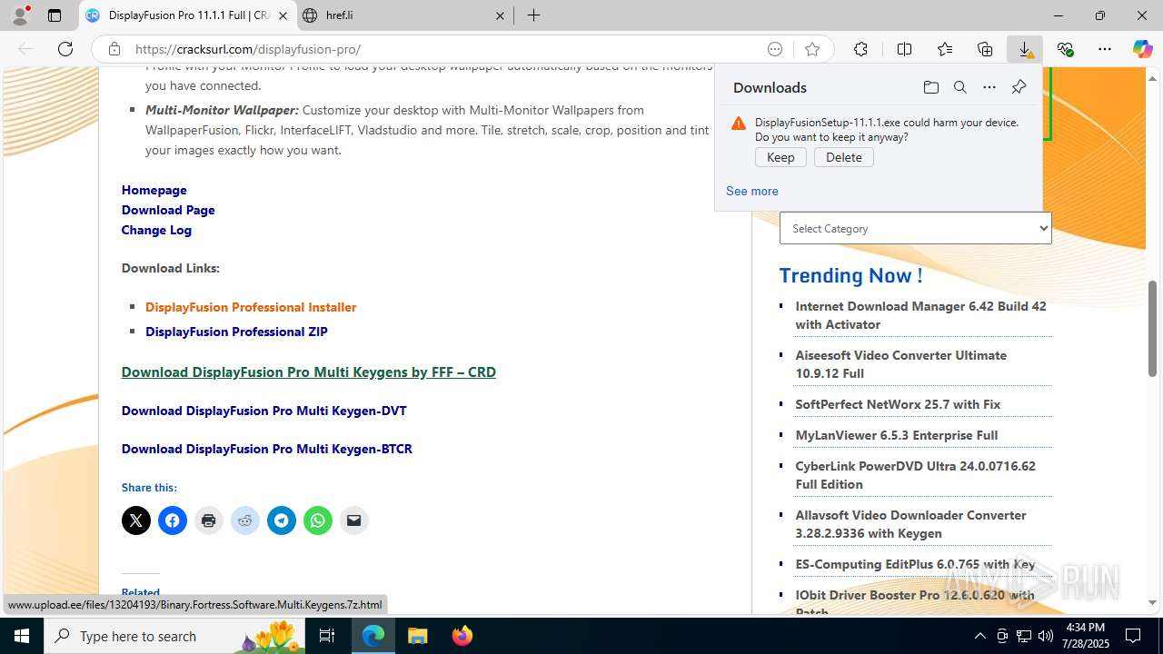Open the Change Log link
This screenshot has height=654, width=1163.
(x=156, y=230)
